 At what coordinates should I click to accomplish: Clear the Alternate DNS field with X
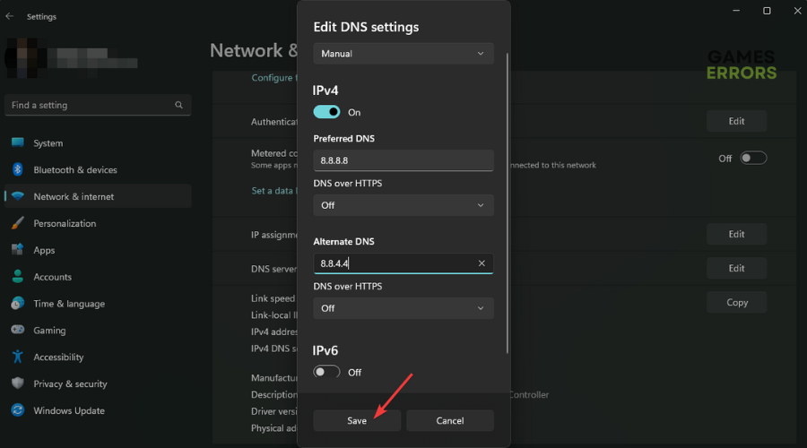click(x=482, y=263)
